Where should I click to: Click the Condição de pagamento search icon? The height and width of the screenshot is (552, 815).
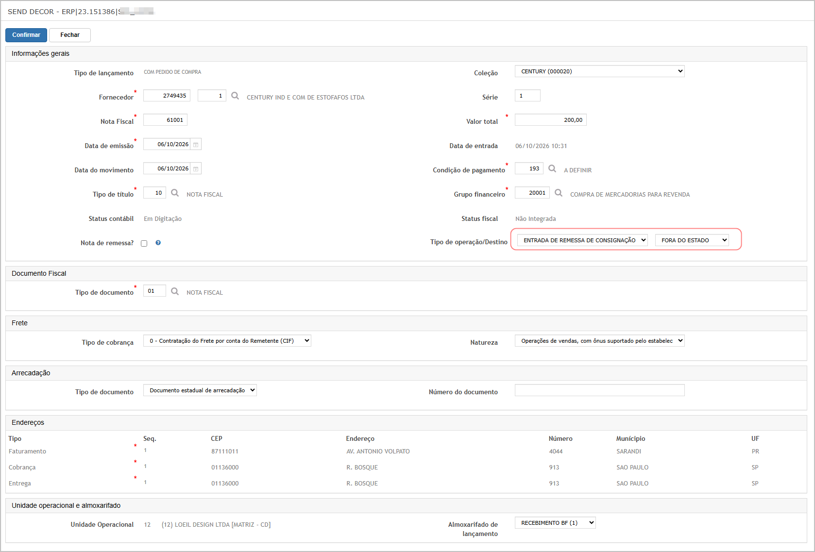552,168
